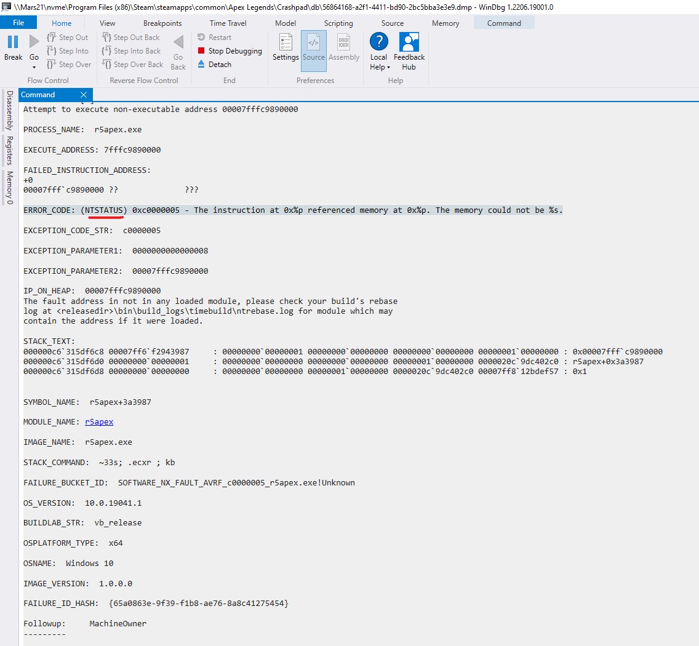Select the Home ribbon tab
The width and height of the screenshot is (699, 646).
62,23
